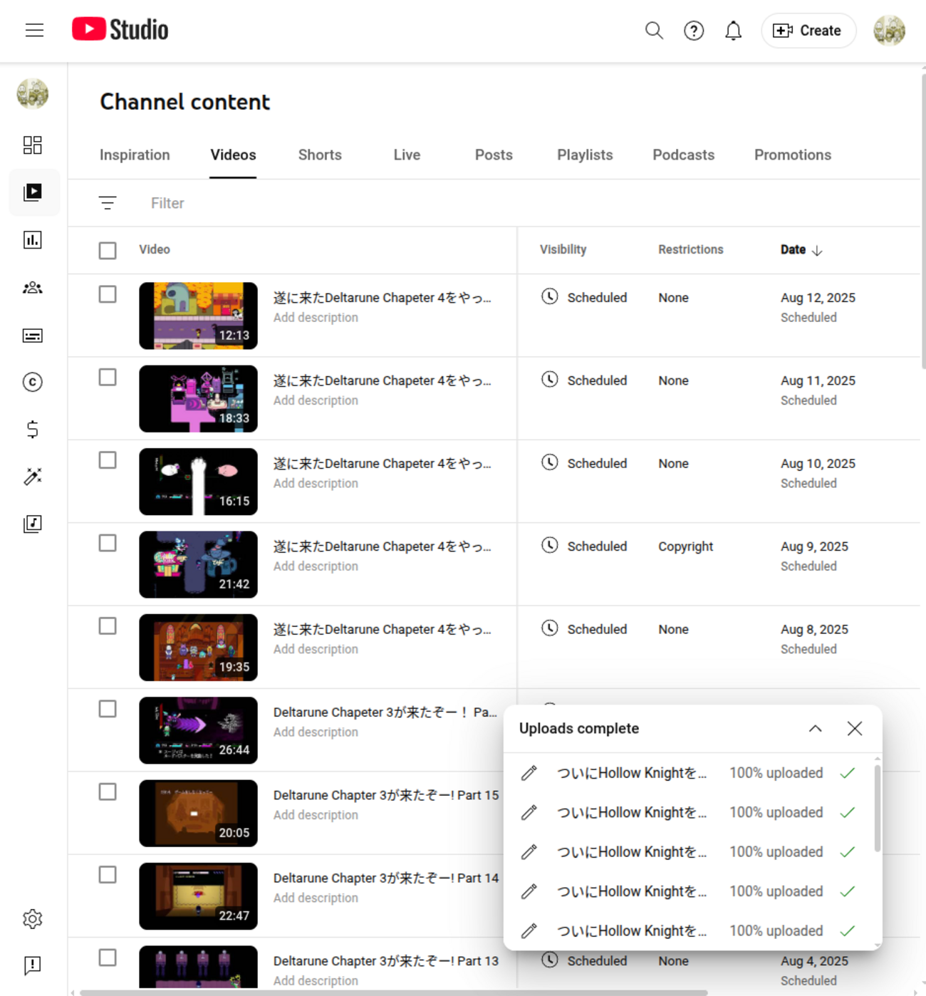
Task: Select the checkbox for the 19:35 video
Action: pos(108,626)
